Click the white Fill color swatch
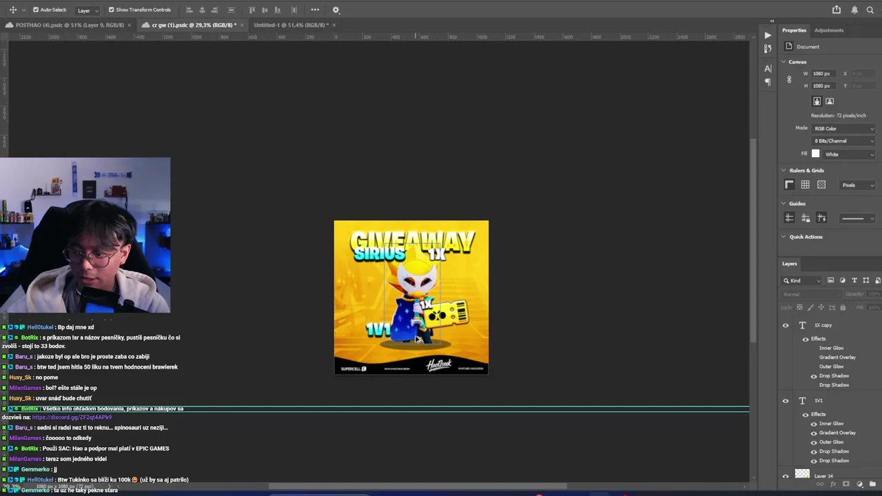This screenshot has height=496, width=882. 816,154
